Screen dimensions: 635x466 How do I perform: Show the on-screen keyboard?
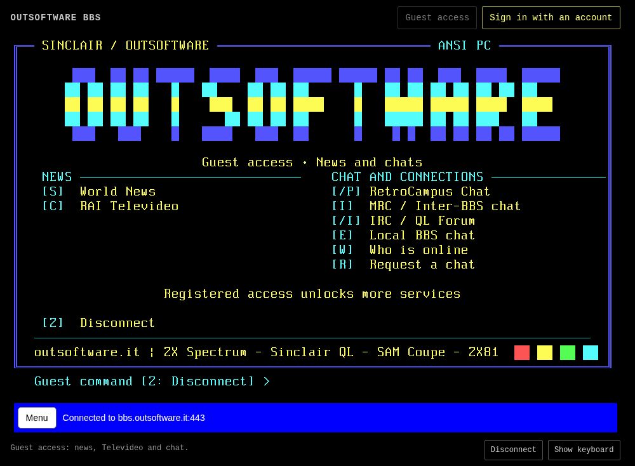pos(584,449)
